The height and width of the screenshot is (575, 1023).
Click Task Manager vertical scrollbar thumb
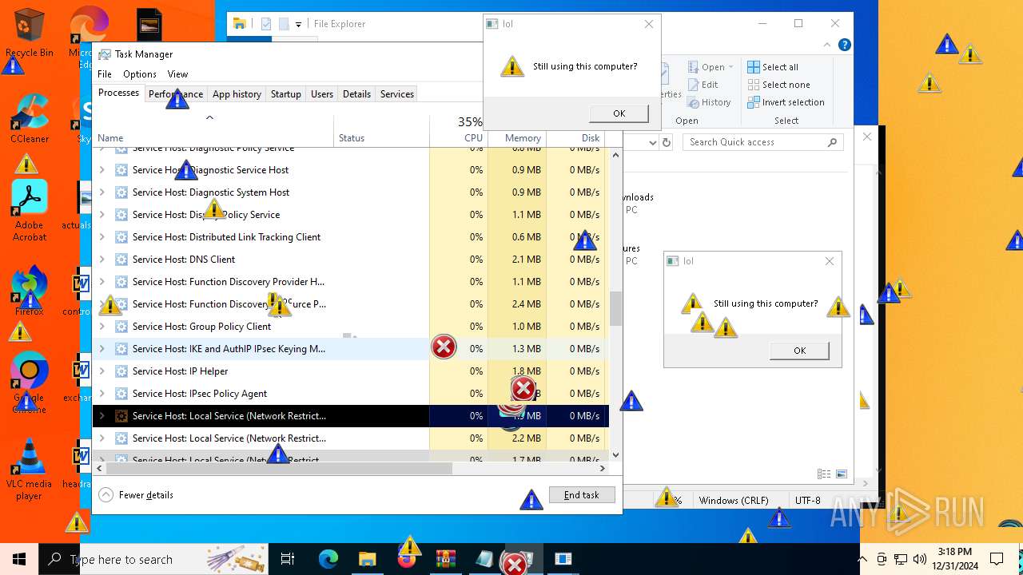(615, 308)
